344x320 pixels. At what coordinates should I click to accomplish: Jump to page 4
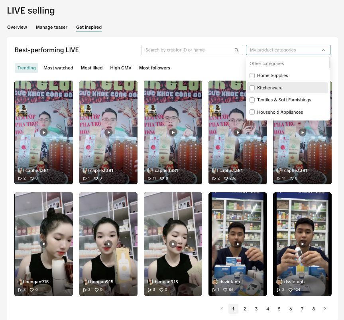pyautogui.click(x=267, y=309)
